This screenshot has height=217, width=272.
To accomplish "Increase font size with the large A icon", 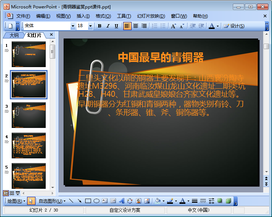I will click(173, 26).
